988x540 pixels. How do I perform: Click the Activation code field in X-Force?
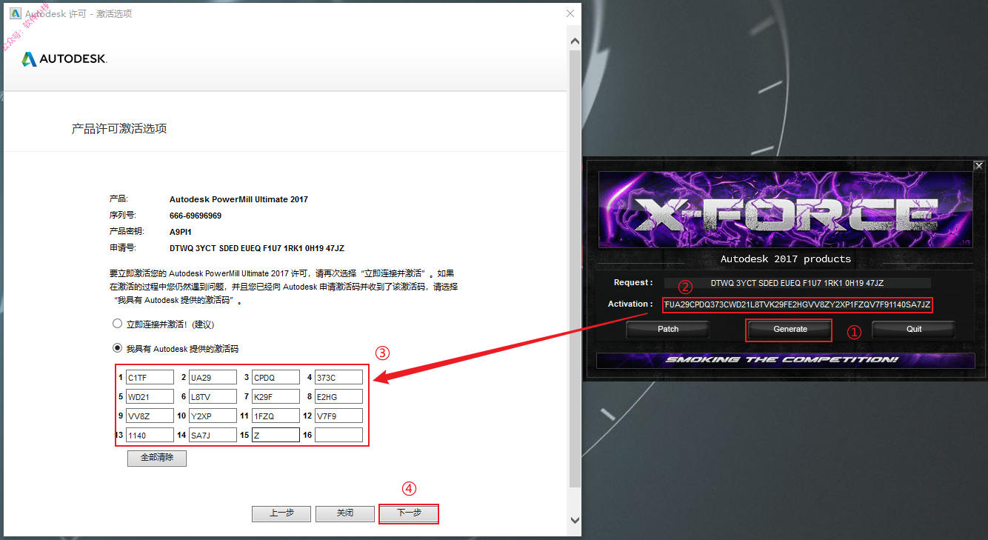[x=798, y=304]
